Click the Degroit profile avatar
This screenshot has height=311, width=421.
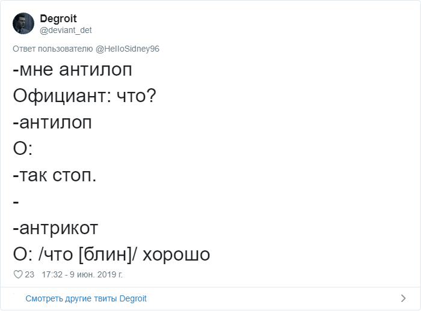pos(23,23)
